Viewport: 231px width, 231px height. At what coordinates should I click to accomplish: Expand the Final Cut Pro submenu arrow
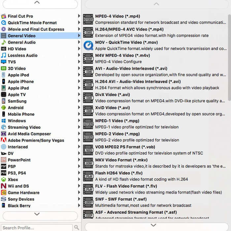coord(79,16)
